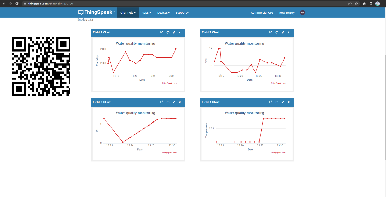Edit Field 3 Chart with pencil icon
This screenshot has height=197, width=386.
tap(174, 102)
